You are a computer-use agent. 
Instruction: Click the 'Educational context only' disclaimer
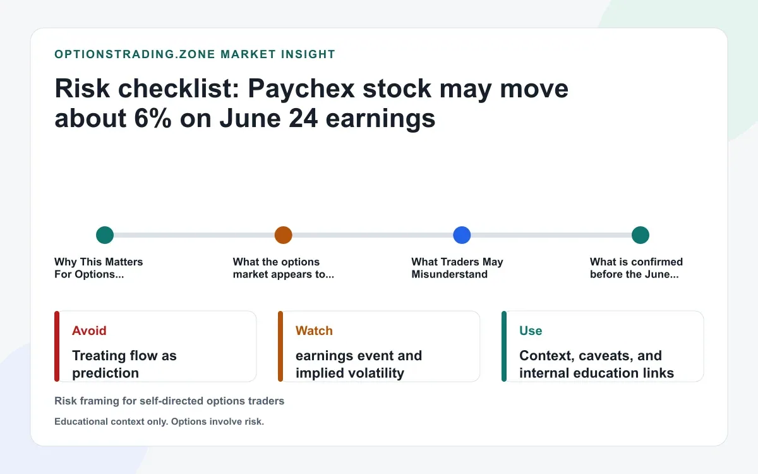tap(159, 422)
